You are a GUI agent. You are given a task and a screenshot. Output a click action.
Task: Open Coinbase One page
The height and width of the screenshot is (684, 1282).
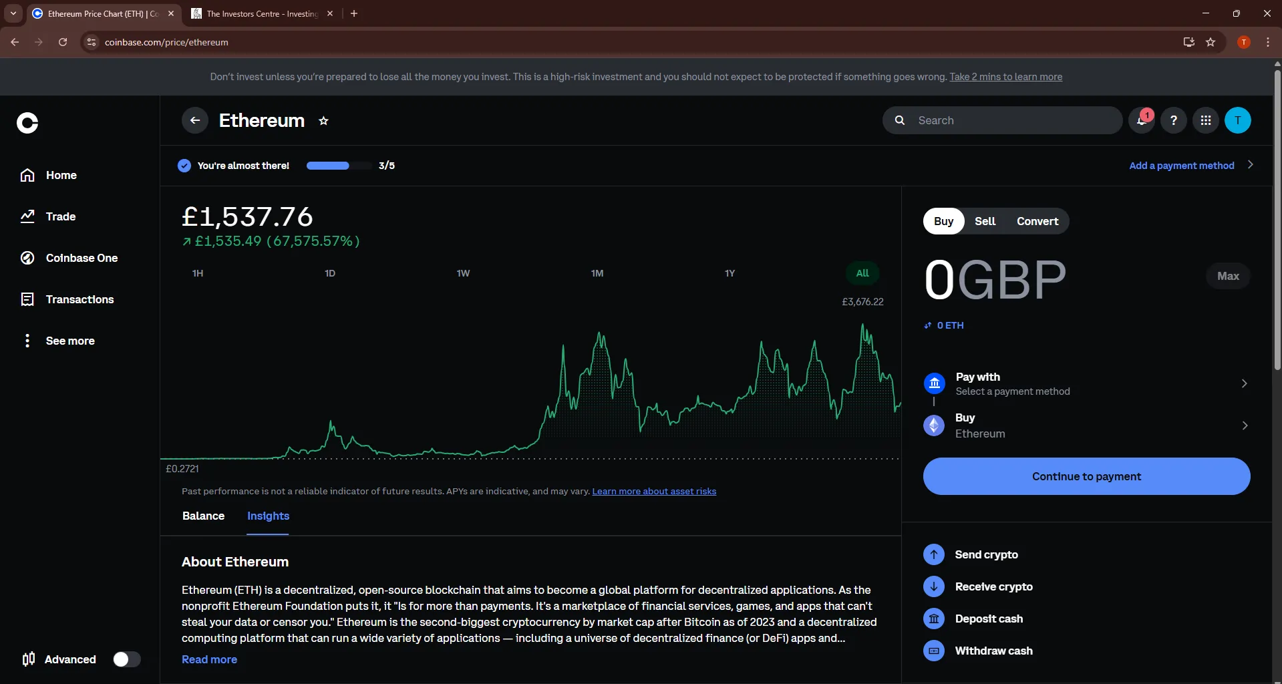click(69, 258)
